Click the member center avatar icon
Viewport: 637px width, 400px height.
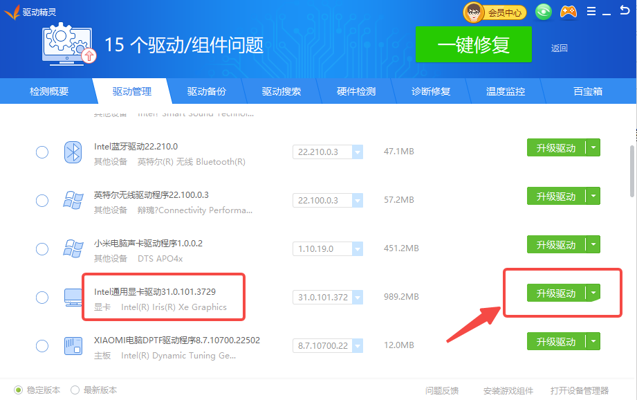pos(474,12)
